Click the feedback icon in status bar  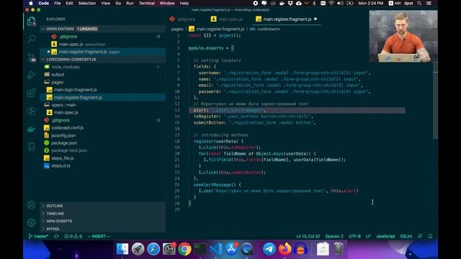pos(420,236)
